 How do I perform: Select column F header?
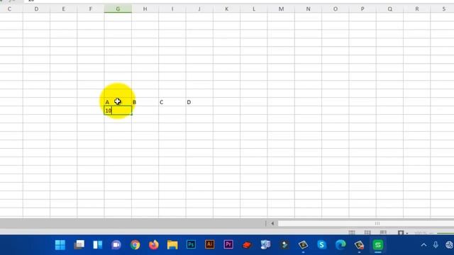pos(91,9)
